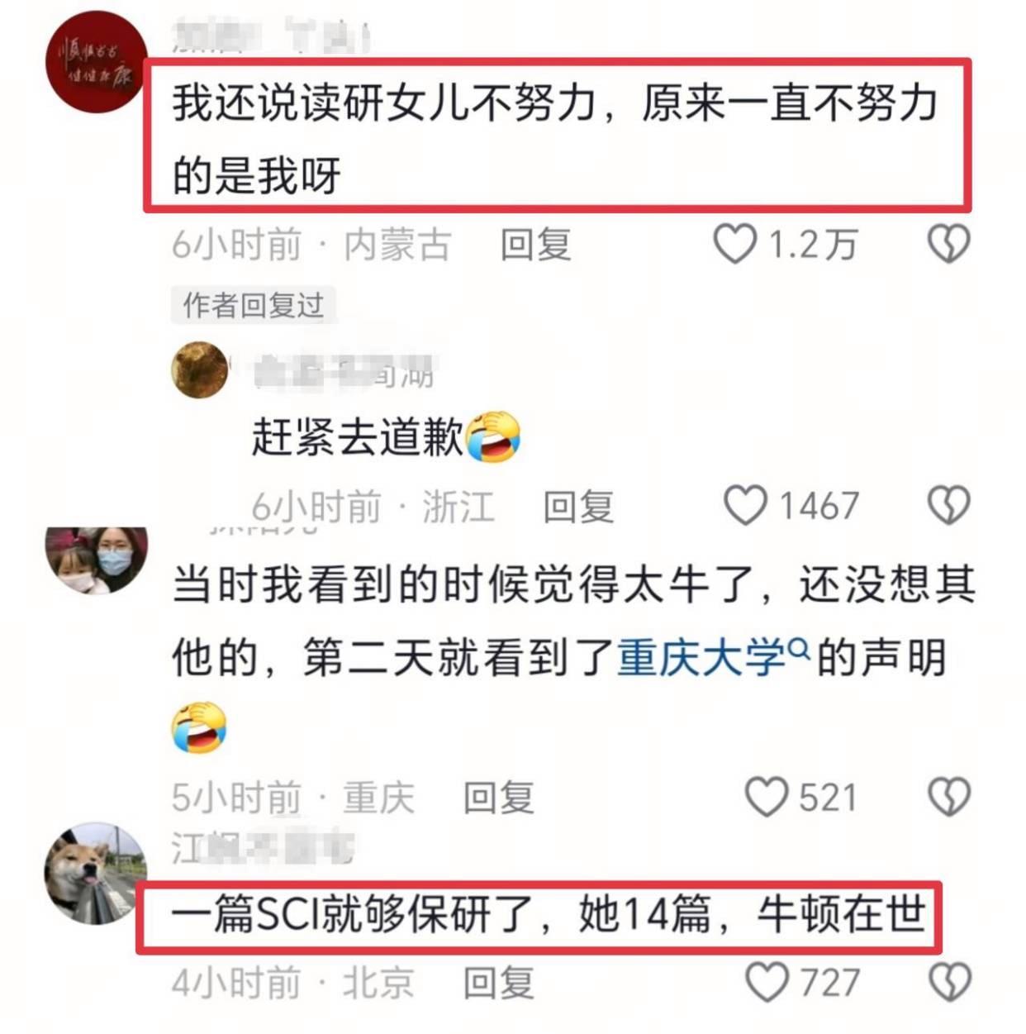Like the 1.2万 comment from 内蒙古
1026x1034 pixels.
point(734,245)
